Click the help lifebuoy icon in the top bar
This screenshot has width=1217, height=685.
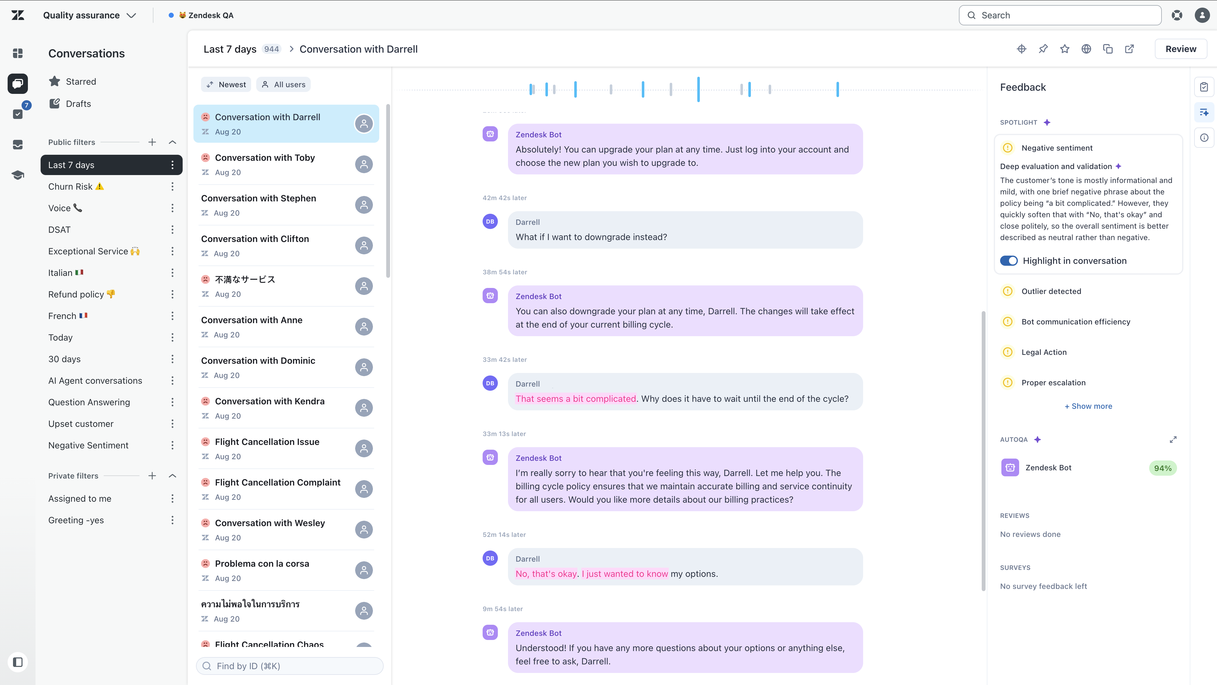click(1177, 15)
